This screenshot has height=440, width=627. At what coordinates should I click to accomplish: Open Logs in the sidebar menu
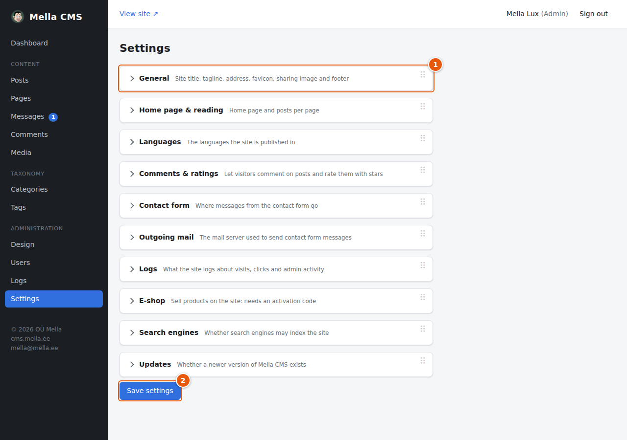point(54,281)
